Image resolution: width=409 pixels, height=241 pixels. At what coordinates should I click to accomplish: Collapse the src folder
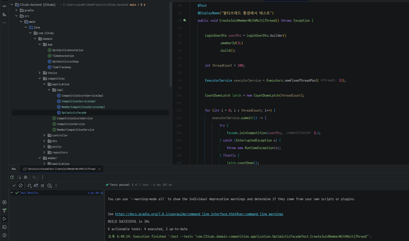16,16
